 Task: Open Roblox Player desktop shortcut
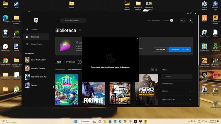[204, 33]
